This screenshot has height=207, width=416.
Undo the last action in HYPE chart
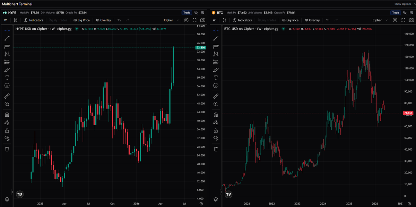[119, 20]
